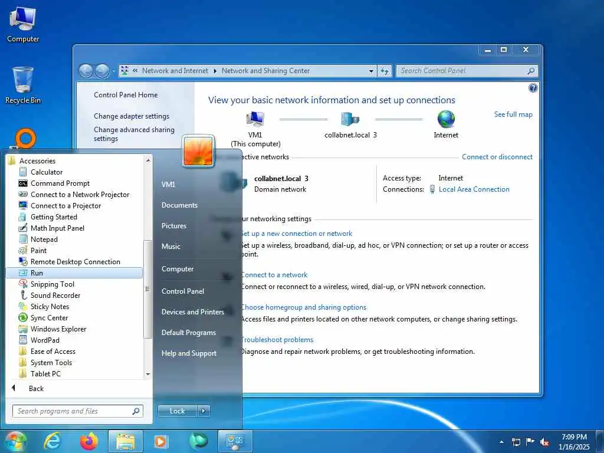Open Getting Started in Accessories
The height and width of the screenshot is (453, 604).
tap(54, 217)
